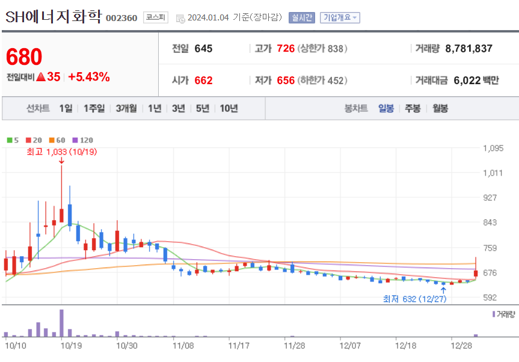Click the 1,095 price axis label
This screenshot has width=519, height=362.
(x=493, y=148)
